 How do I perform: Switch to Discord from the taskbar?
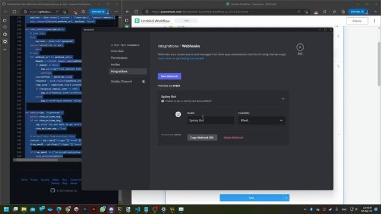pyautogui.click(x=111, y=209)
